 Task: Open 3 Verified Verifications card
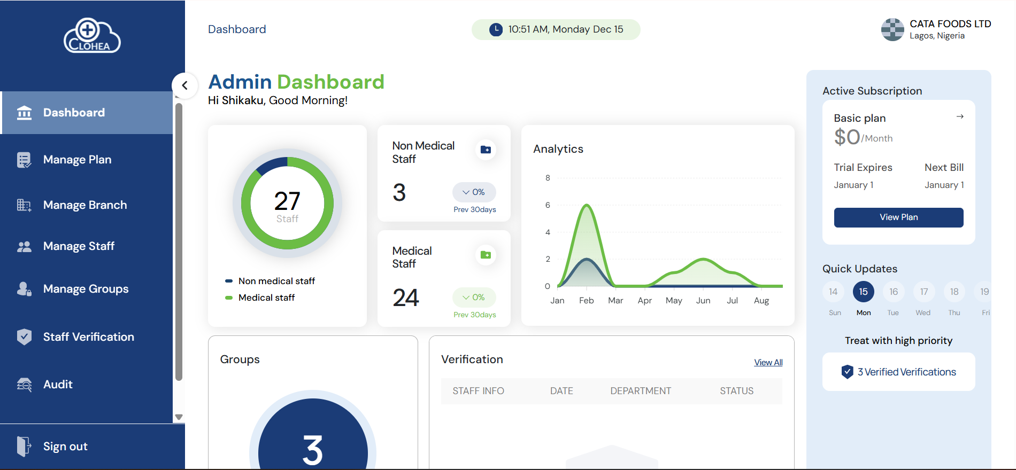tap(899, 372)
